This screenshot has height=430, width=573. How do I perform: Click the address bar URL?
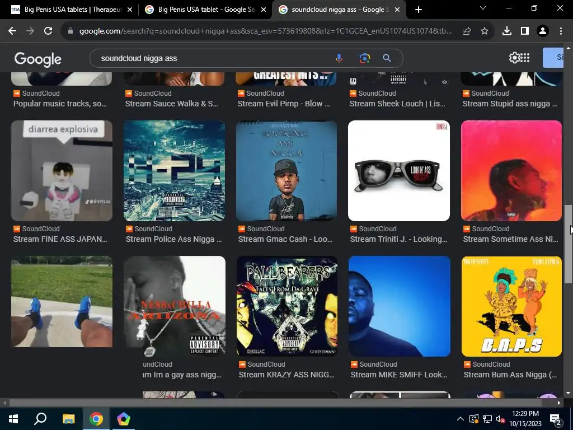[265, 31]
